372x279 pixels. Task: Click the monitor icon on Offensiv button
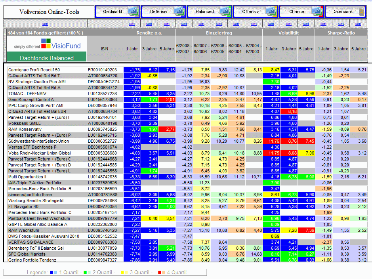[x=271, y=11]
